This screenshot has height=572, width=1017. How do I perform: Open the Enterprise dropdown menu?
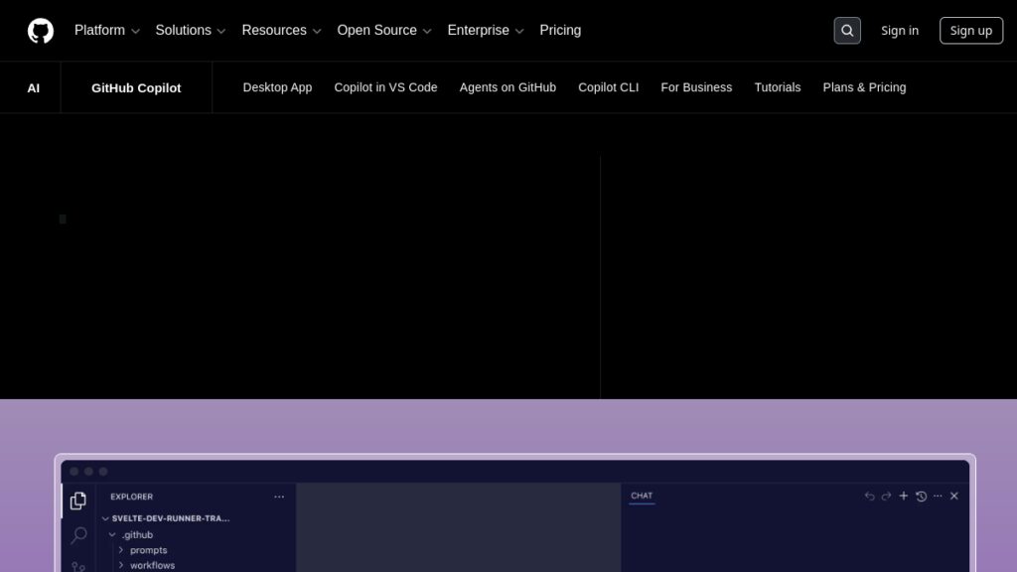pyautogui.click(x=485, y=31)
